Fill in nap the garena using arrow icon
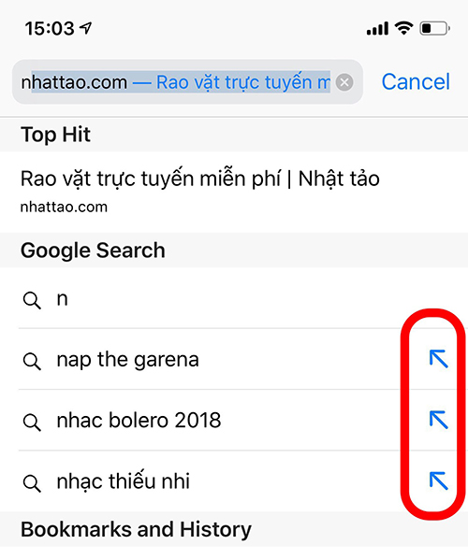468x559 pixels. pyautogui.click(x=438, y=359)
